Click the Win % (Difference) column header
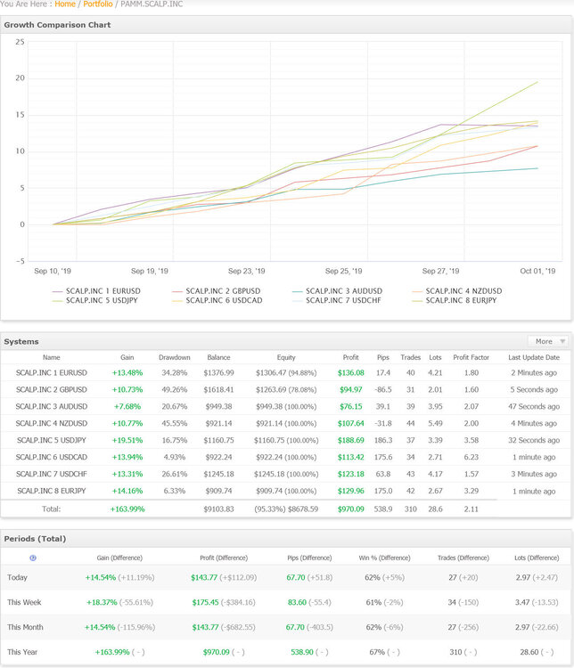 pos(385,558)
